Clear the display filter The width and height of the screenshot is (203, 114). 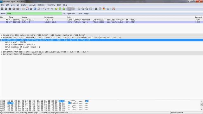tap(80, 13)
